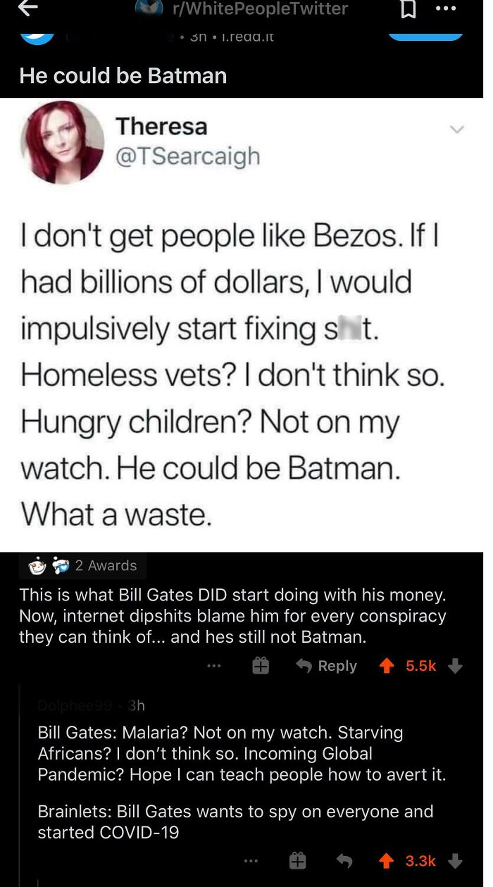Viewport: 493px width, 887px height.
Task: Open the ellipsis options on the top comment
Action: click(x=213, y=665)
